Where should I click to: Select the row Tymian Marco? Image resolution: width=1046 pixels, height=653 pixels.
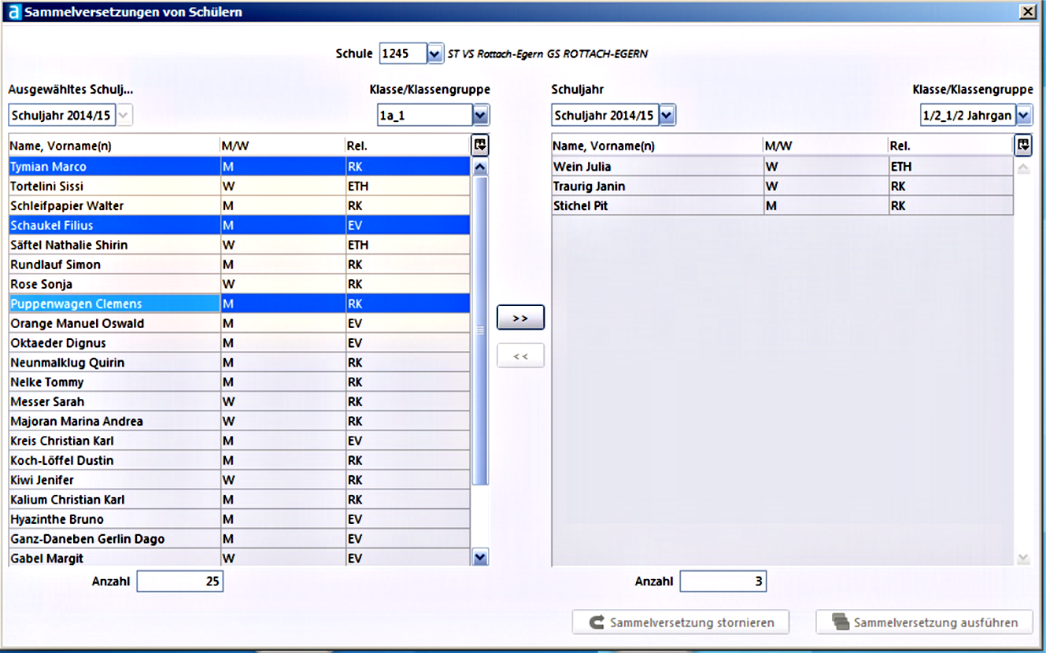[239, 167]
